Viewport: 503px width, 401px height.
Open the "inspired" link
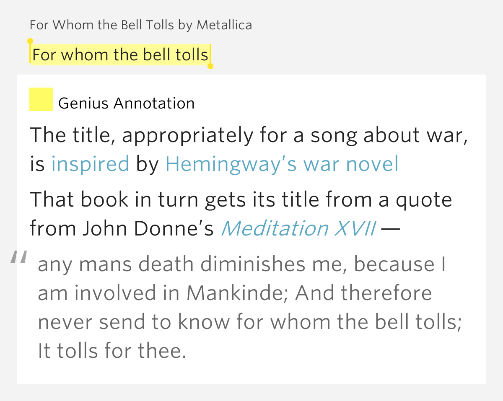coord(90,164)
